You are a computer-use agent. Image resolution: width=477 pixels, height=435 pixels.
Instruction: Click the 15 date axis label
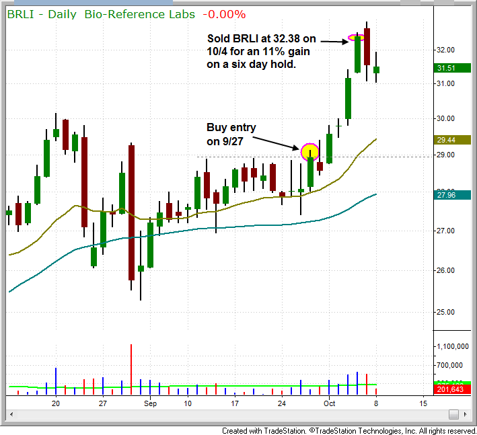click(x=423, y=403)
